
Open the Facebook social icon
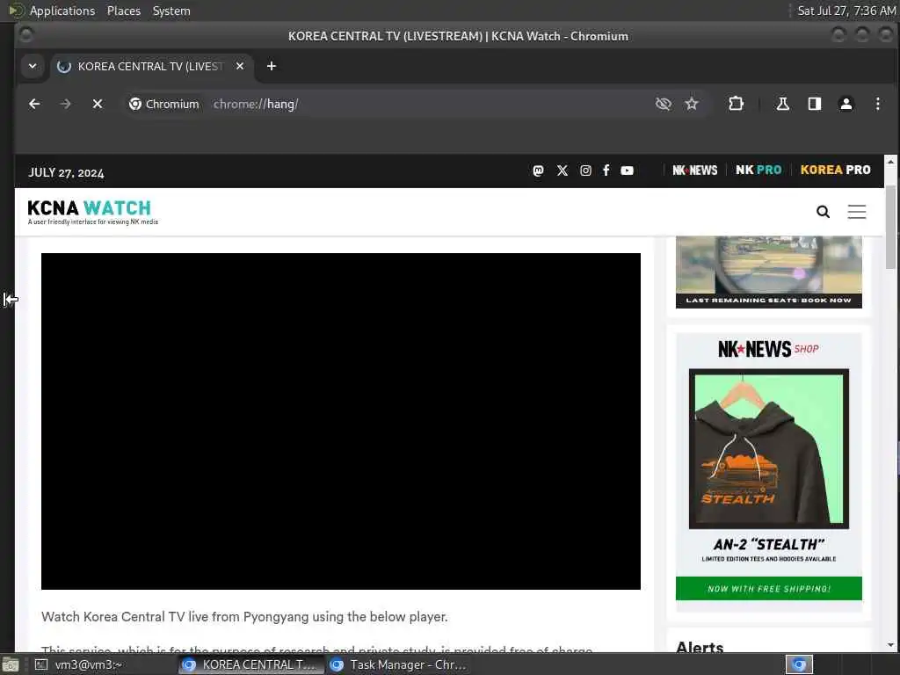[x=606, y=171]
